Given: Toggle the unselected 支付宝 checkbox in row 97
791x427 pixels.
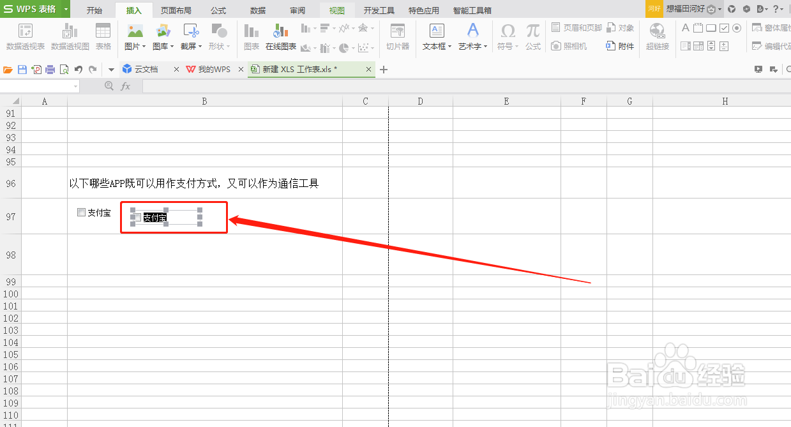Looking at the screenshot, I should click(x=81, y=213).
